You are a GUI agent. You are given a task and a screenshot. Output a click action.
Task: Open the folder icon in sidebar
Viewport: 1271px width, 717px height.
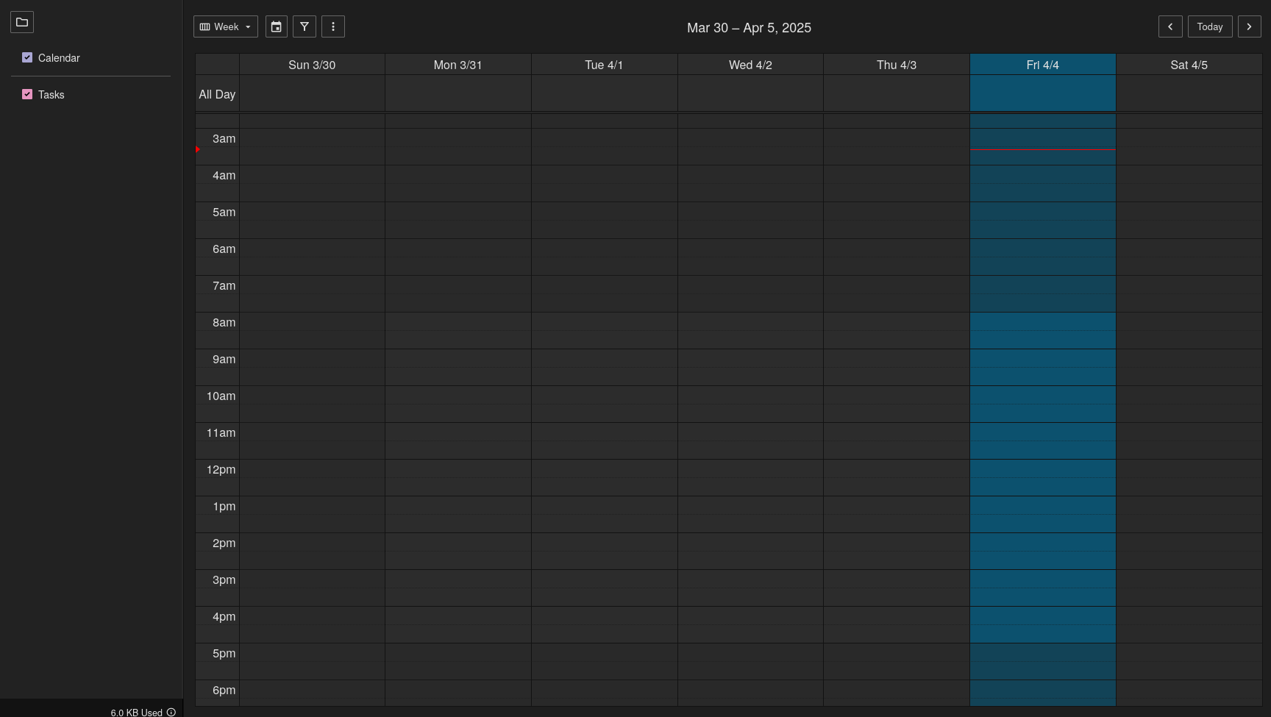(22, 22)
